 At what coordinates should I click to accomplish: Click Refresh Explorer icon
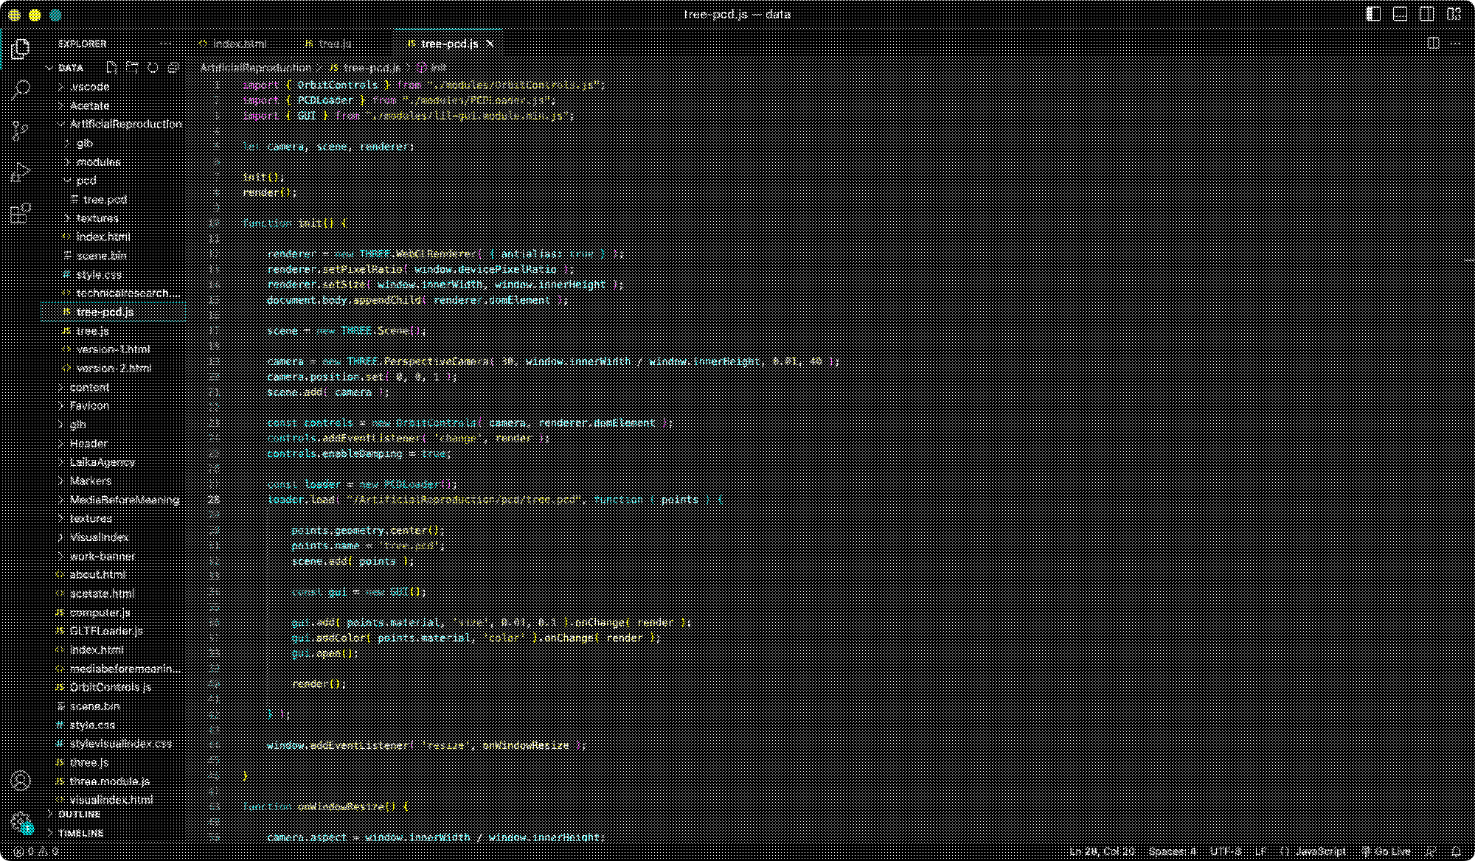[153, 68]
